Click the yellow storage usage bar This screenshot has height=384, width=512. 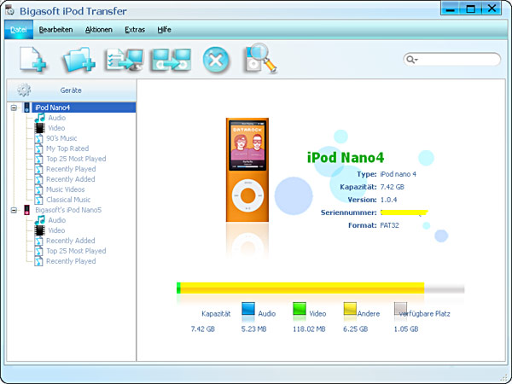coord(302,288)
